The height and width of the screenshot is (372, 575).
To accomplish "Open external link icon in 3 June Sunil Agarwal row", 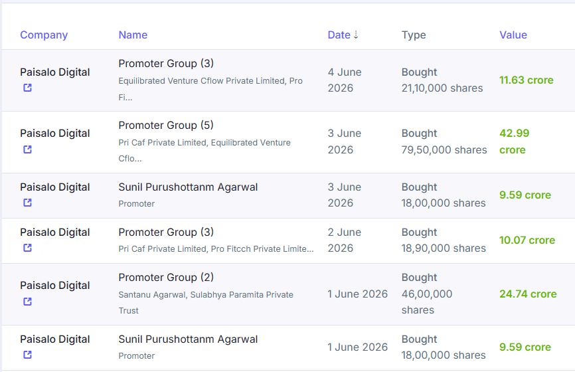I will [27, 203].
